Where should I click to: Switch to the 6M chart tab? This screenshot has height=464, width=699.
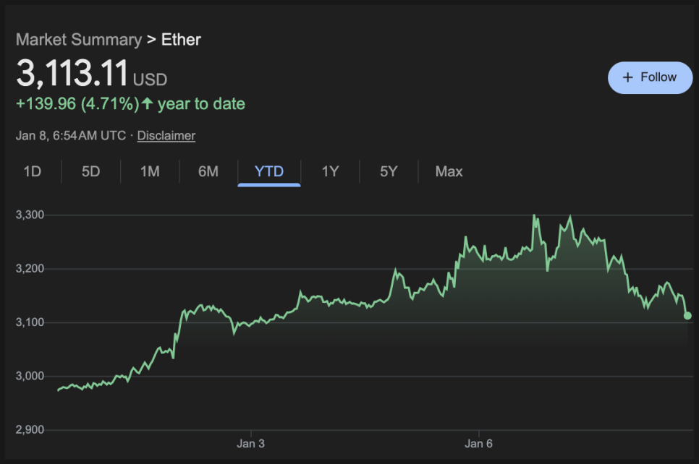[208, 171]
